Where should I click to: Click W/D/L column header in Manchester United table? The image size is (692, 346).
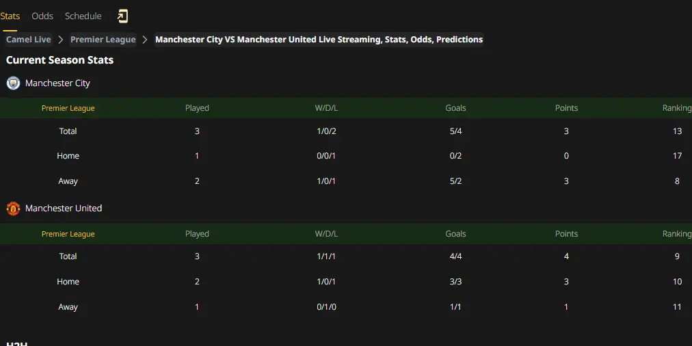pyautogui.click(x=326, y=234)
